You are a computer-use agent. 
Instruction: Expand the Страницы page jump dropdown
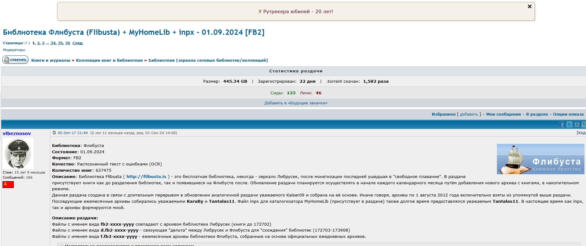coord(15,43)
